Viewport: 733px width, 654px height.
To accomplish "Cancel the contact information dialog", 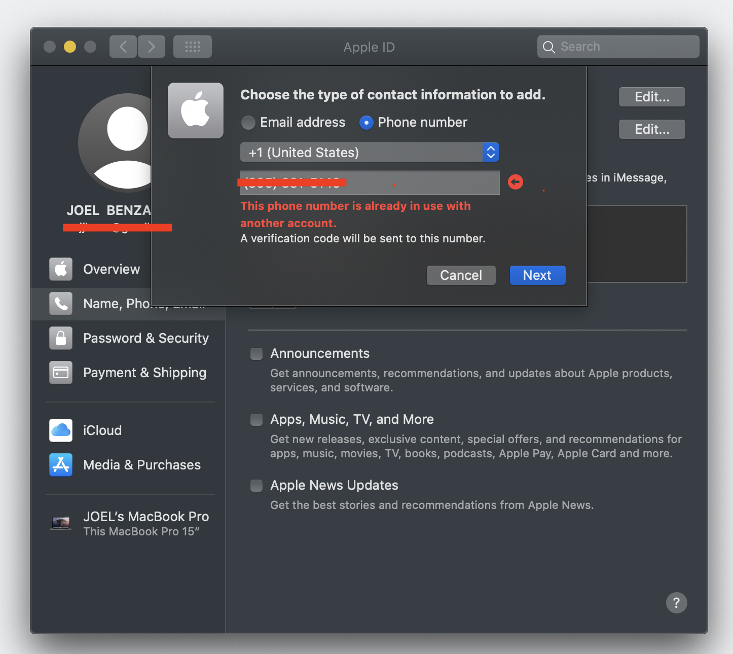I will point(460,275).
